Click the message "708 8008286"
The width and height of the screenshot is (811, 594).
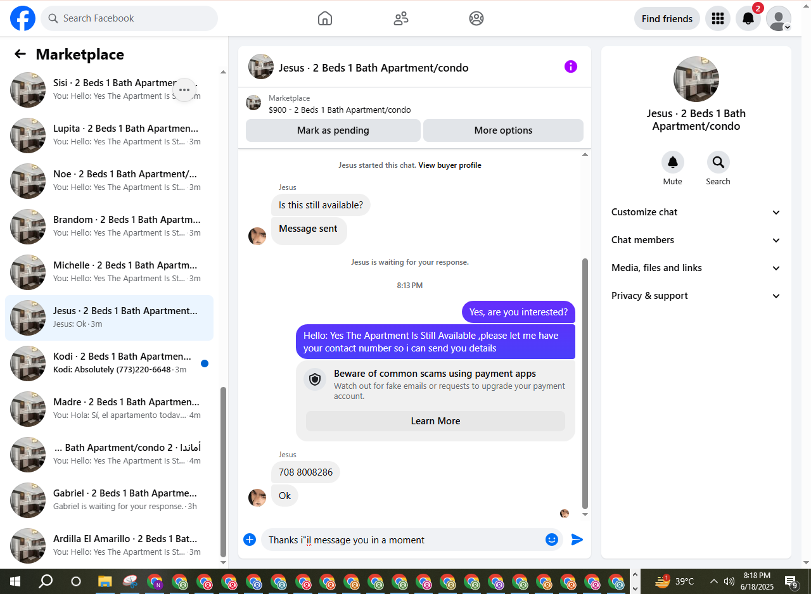coord(305,472)
